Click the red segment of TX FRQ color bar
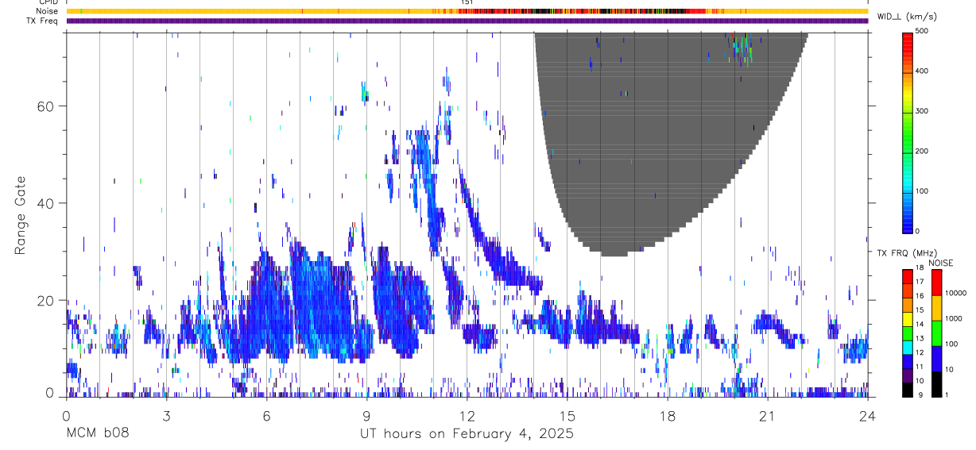976x450 pixels. click(x=908, y=275)
